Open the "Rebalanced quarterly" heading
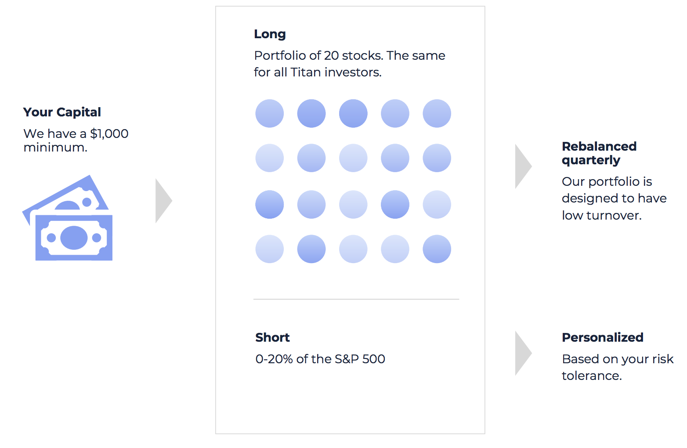Screen dimensions: 687x448 (x=599, y=153)
